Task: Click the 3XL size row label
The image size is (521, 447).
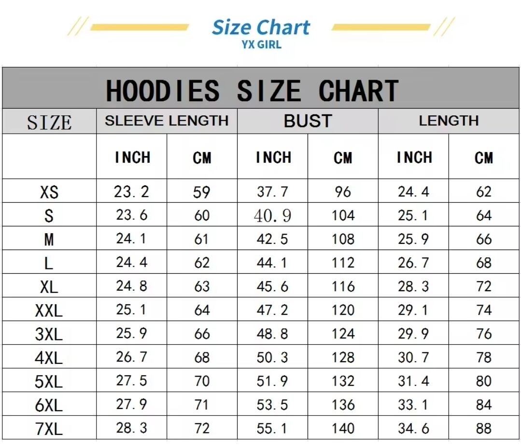Action: (49, 334)
